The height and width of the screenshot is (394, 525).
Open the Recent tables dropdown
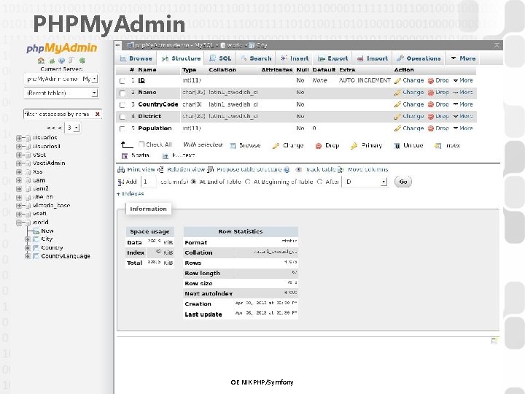click(x=61, y=93)
